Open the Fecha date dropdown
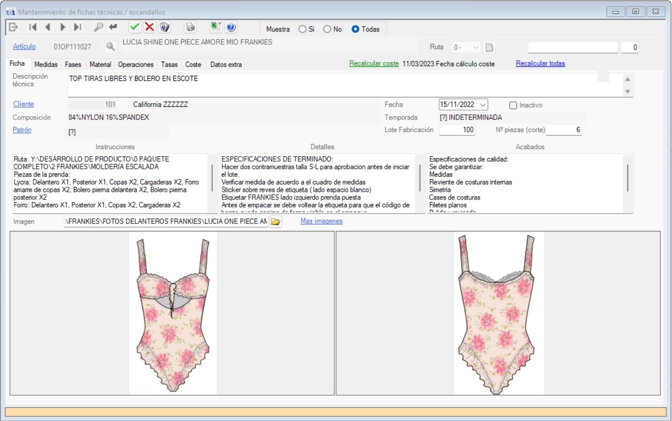The width and height of the screenshot is (672, 421). (x=483, y=104)
